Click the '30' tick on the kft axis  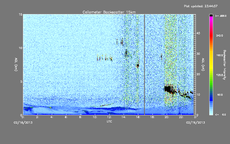point(198,54)
